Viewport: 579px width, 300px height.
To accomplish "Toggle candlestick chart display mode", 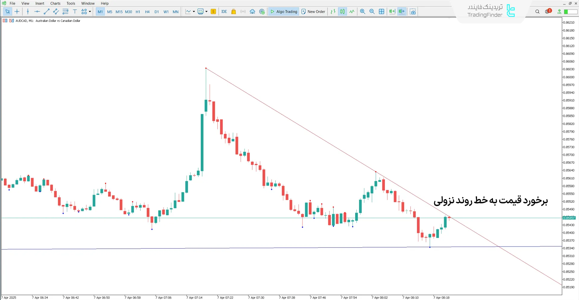I will pyautogui.click(x=342, y=11).
